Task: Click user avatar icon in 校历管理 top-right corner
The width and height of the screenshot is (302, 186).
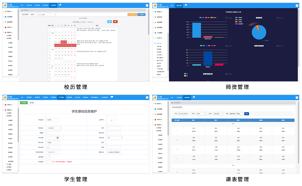Action: point(147,5)
